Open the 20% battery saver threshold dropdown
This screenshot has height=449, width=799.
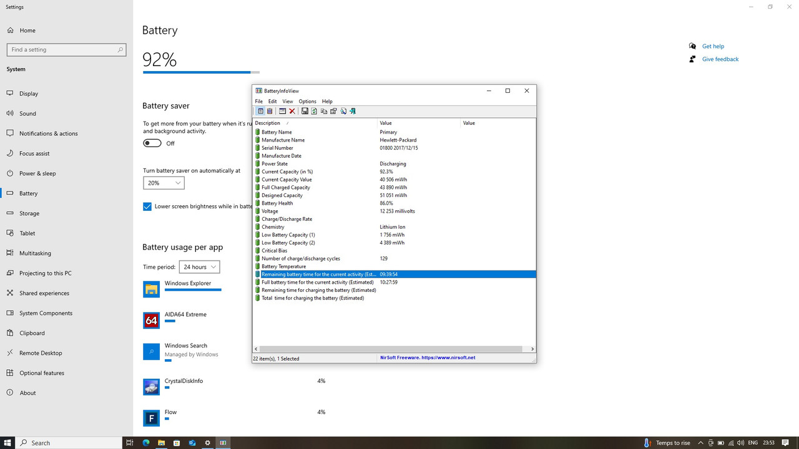[x=164, y=183]
